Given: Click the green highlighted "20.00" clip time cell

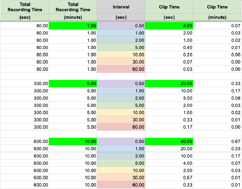Looking at the screenshot, I should tap(169, 84).
